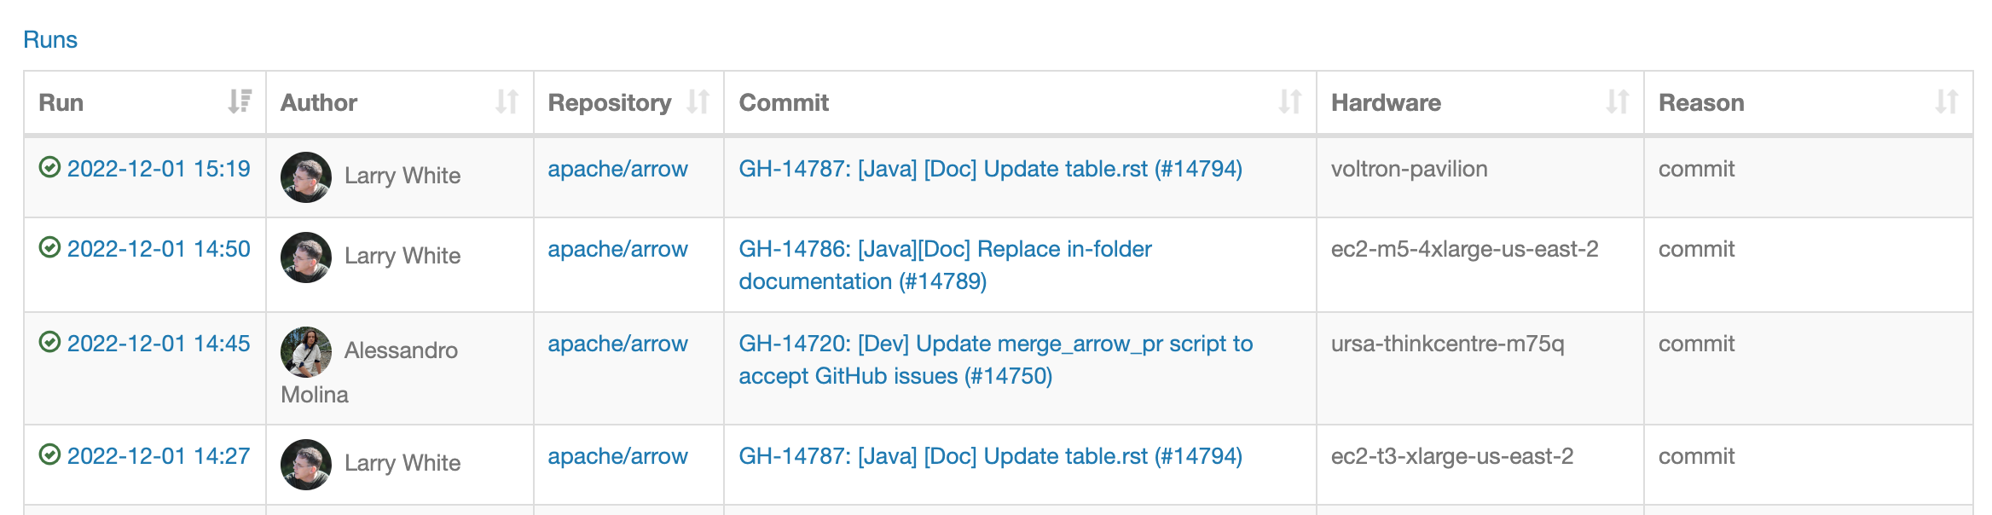
Task: Toggle descending sort on the Run column
Action: [240, 101]
